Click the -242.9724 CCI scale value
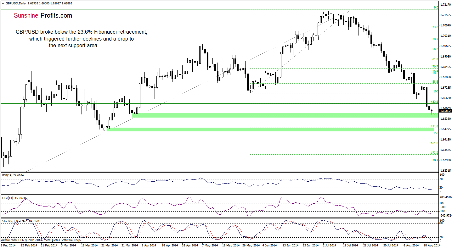Viewport: 452px width, 248px height. tap(446, 216)
